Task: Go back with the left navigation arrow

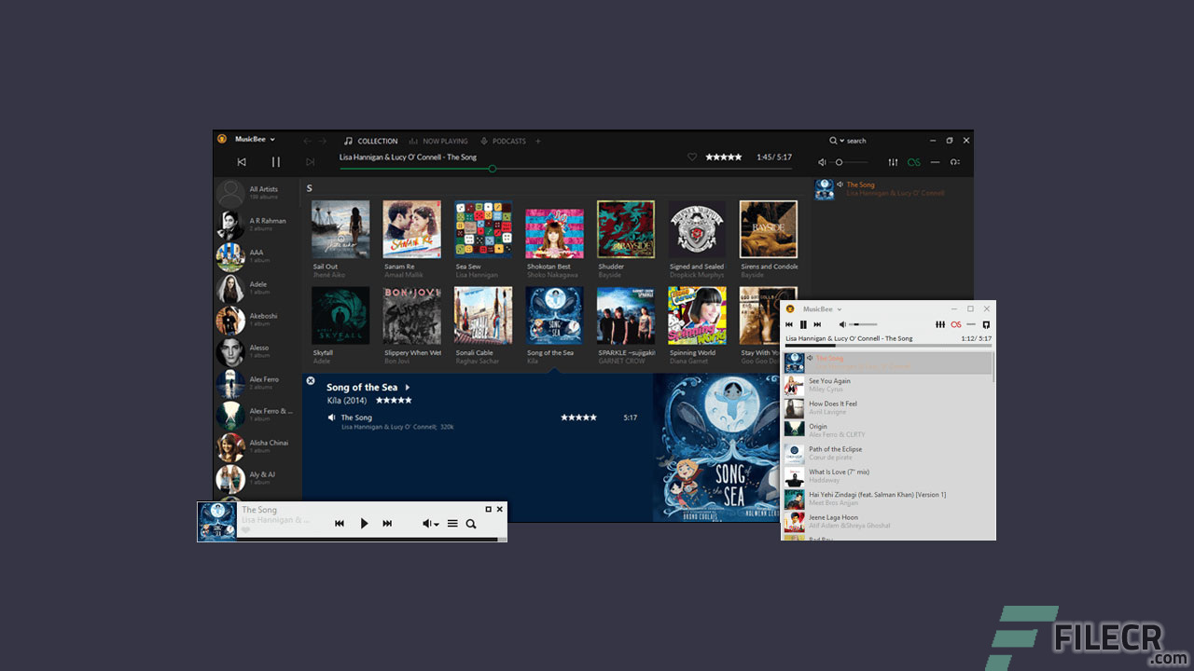Action: 308,141
